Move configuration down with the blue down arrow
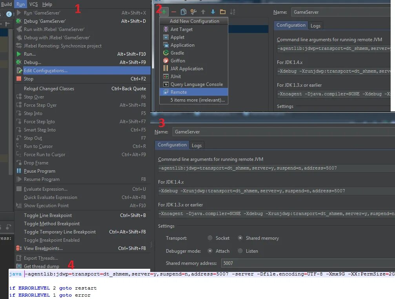Viewport: 395px width, 299px height. (x=213, y=12)
